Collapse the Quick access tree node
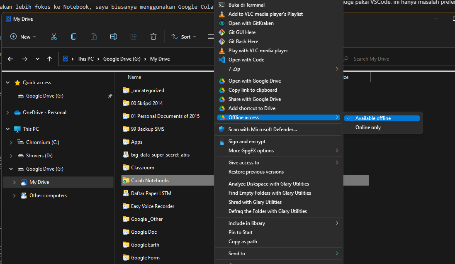 pyautogui.click(x=8, y=83)
